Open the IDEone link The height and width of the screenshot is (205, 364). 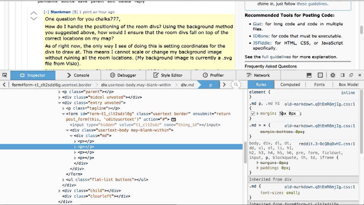[261, 36]
